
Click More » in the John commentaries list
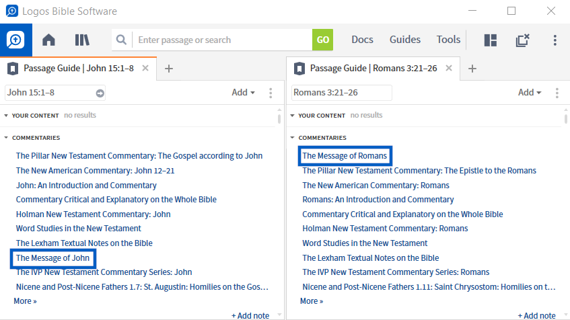pyautogui.click(x=25, y=301)
